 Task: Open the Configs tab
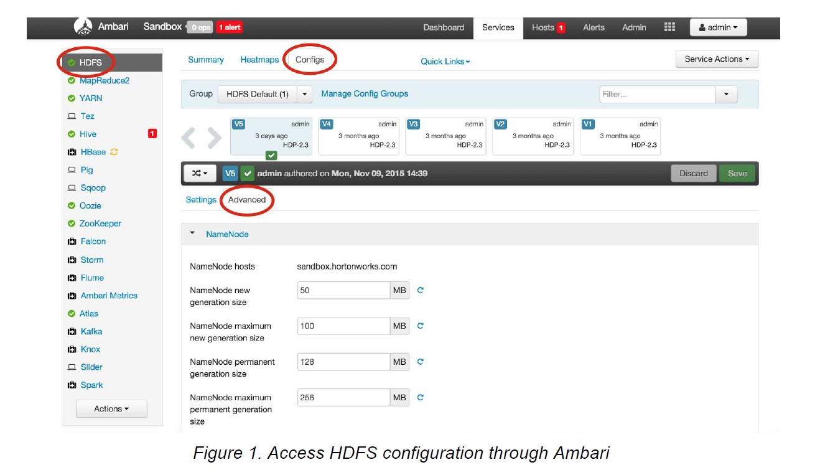[x=310, y=60]
